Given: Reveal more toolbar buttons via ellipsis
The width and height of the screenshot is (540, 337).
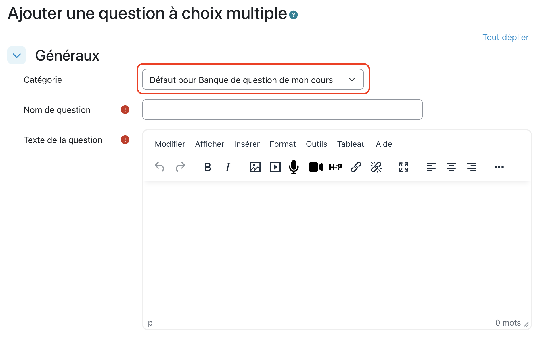Looking at the screenshot, I should [499, 167].
